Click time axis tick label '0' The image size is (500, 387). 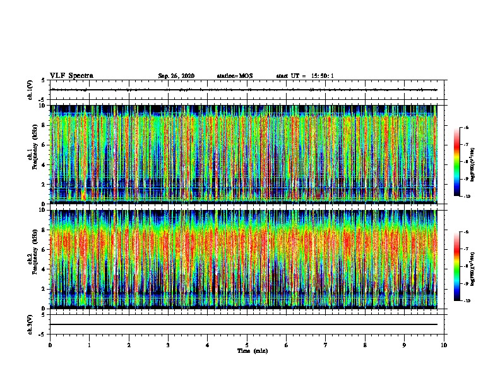click(50, 345)
